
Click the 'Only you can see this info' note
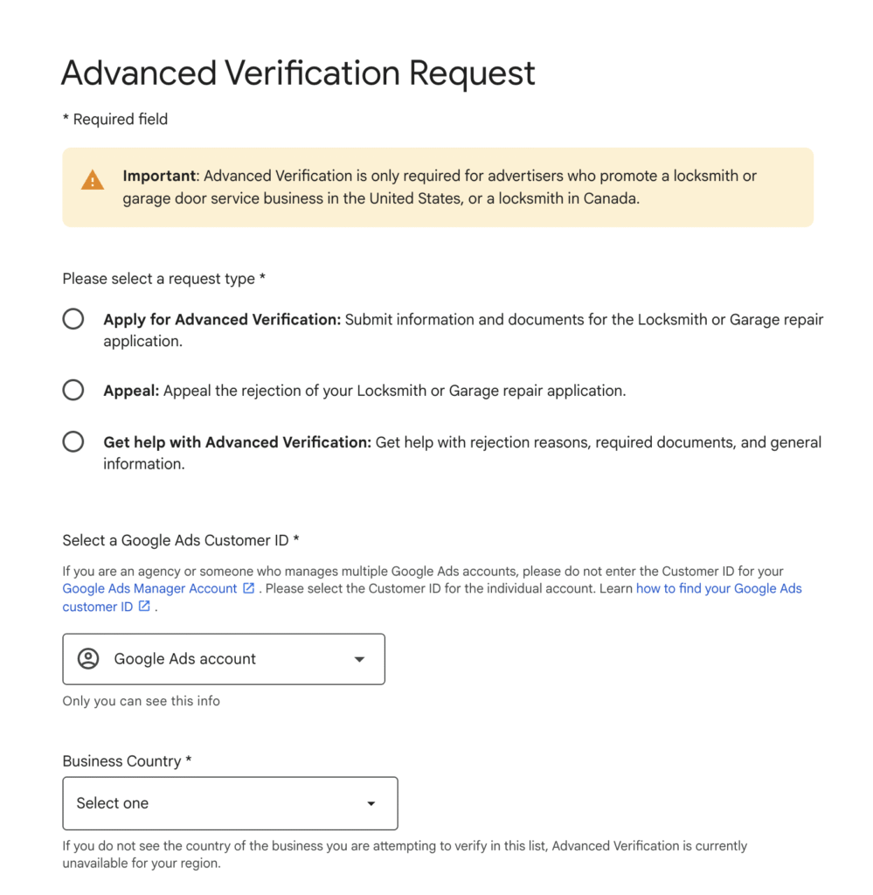pyautogui.click(x=142, y=701)
